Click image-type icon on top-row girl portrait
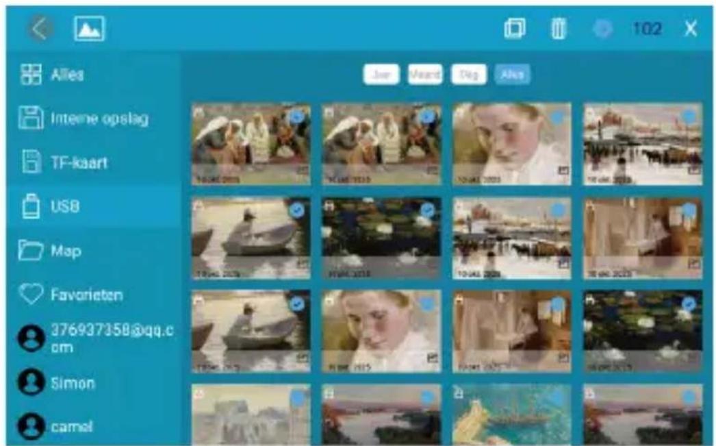The image size is (716, 446). [563, 171]
